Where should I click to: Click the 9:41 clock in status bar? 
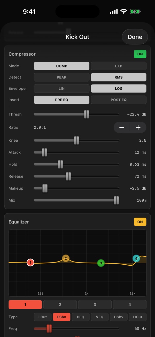29,12
